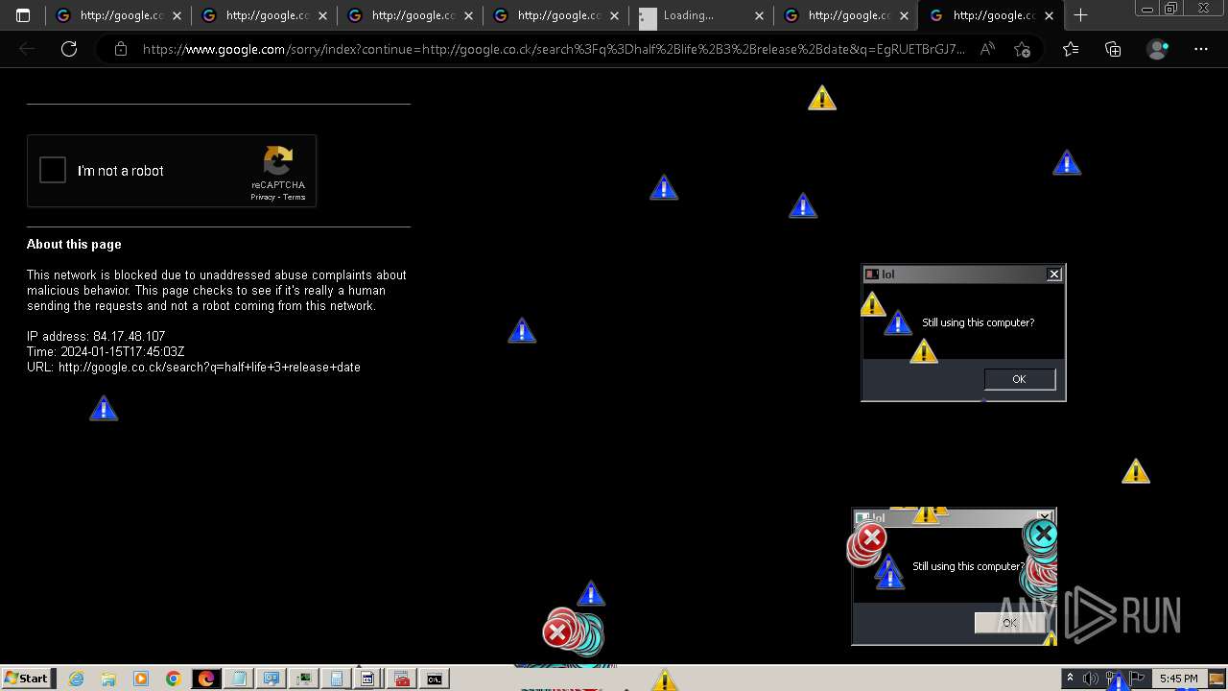Image resolution: width=1228 pixels, height=691 pixels.
Task: Start Read aloud from the address bar
Action: pyautogui.click(x=987, y=49)
